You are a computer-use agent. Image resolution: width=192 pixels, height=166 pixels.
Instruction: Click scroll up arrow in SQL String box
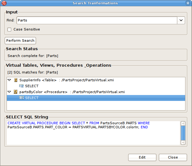183,124
